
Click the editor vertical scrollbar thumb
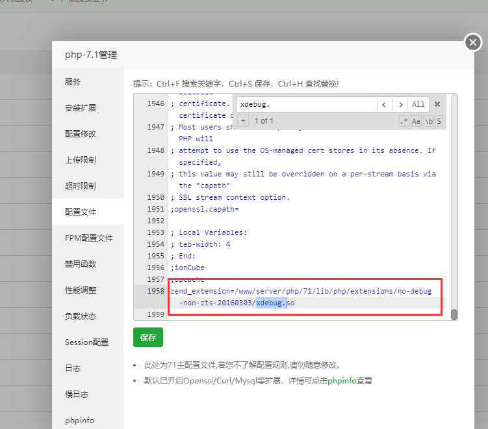pos(454,314)
